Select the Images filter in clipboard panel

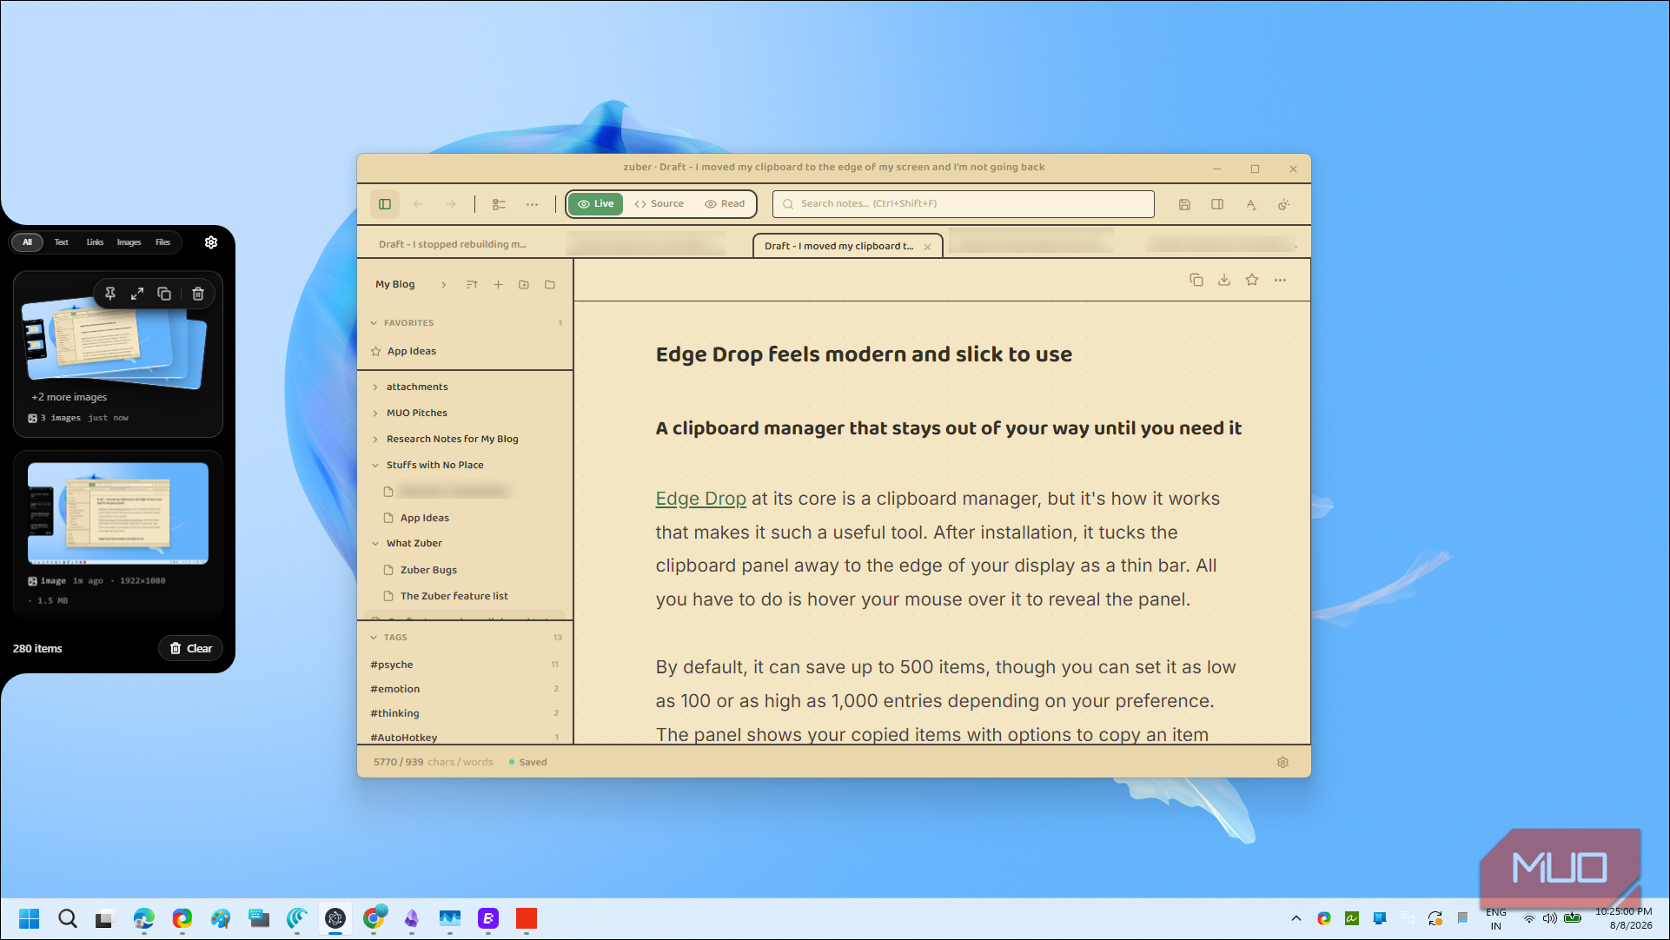pos(129,242)
